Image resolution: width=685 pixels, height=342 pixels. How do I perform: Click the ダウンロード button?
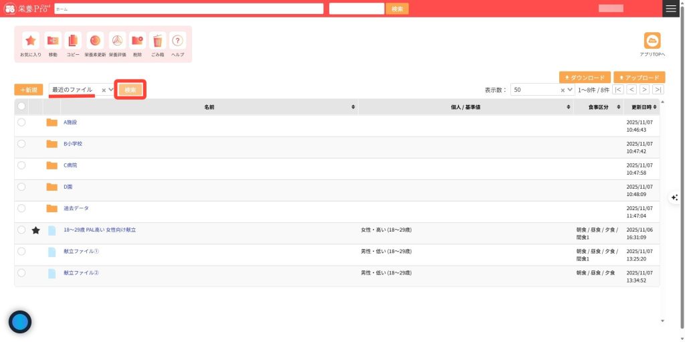pyautogui.click(x=585, y=78)
